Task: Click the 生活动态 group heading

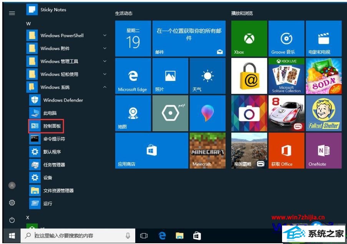Action: [x=124, y=13]
